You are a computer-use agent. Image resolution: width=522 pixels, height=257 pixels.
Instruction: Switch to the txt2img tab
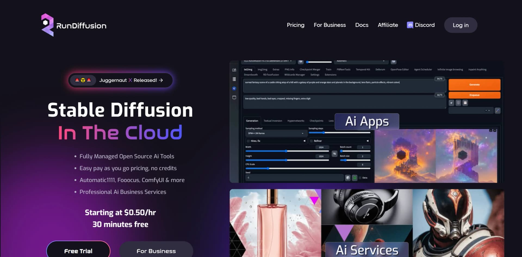coord(248,70)
